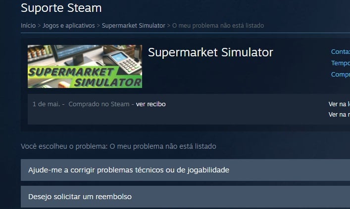
Task: View the purchase receipt via 'ver recibo'
Action: pos(150,104)
